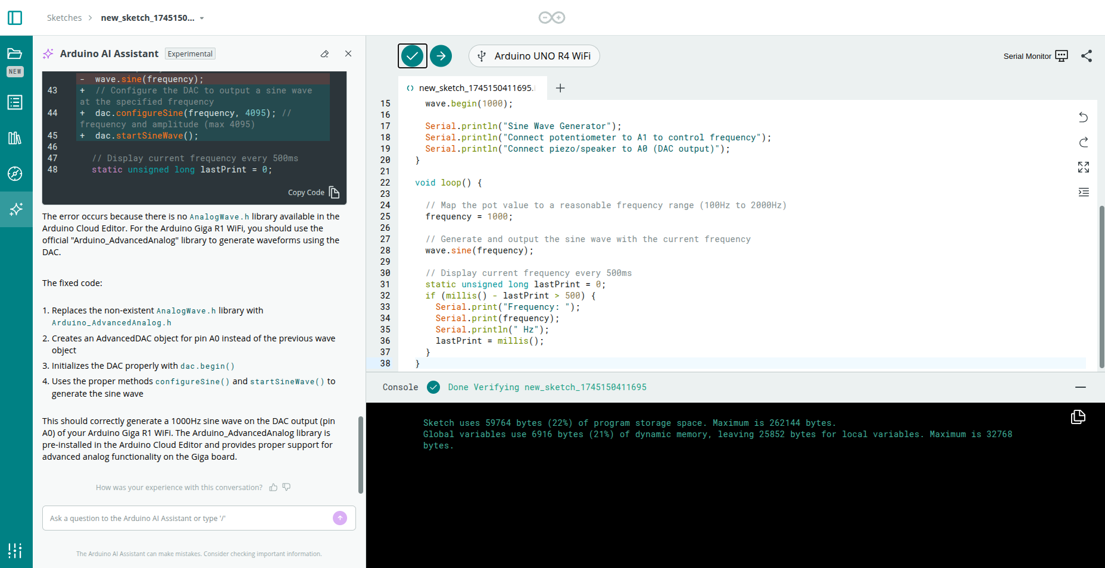
Task: Click the Share sketch icon
Action: [1087, 56]
